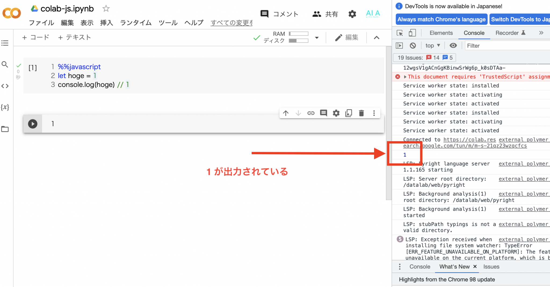Viewport: 550px width, 287px height.
Task: Run the code cell with play button
Action: (x=33, y=124)
